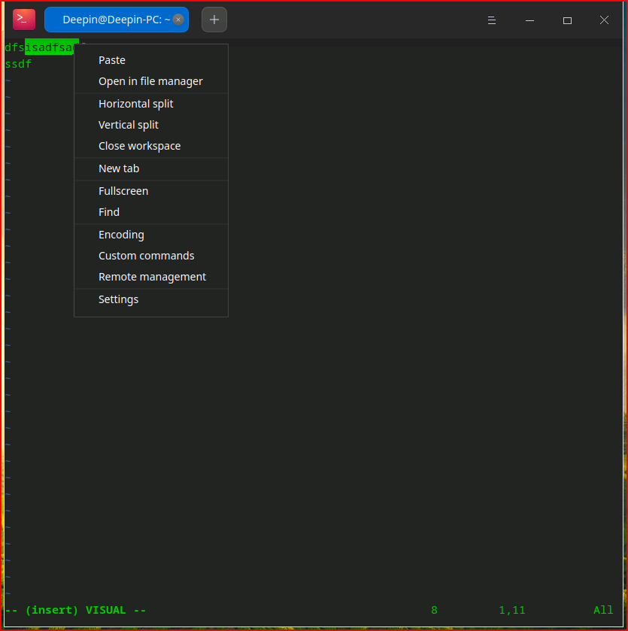Click the 'ssdf' line in vim
This screenshot has height=631, width=628.
[x=18, y=64]
